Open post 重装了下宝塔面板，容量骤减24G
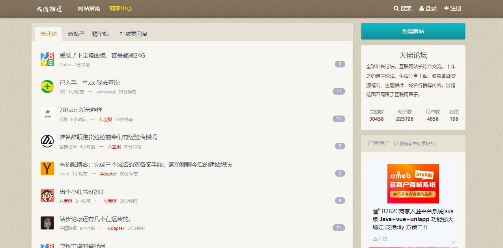 [102, 56]
